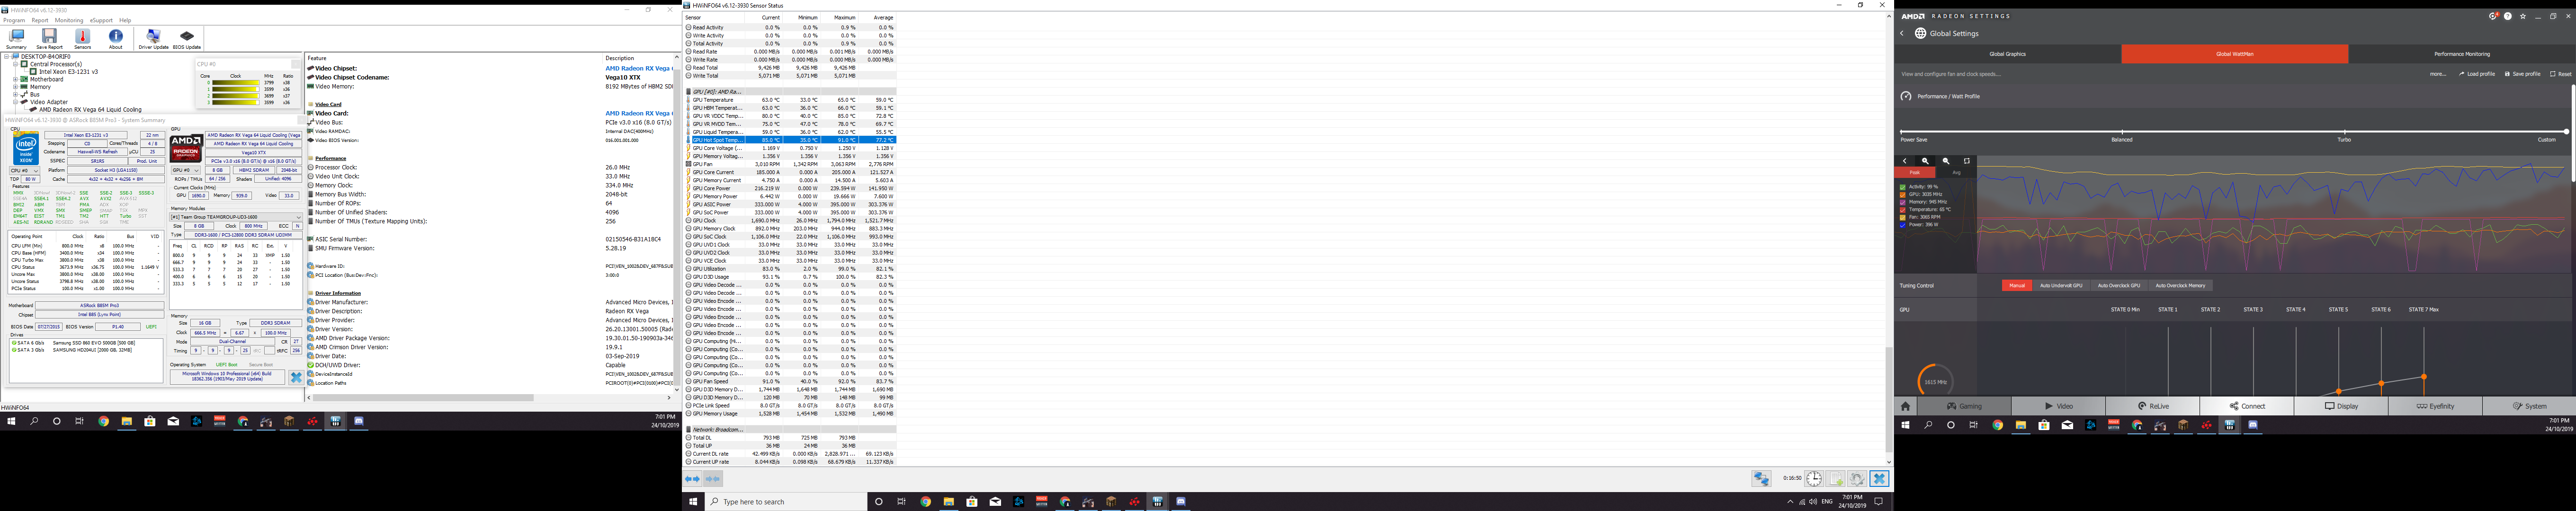Select GPU ASIC Power sensor row
The width and height of the screenshot is (2576, 511).
pyautogui.click(x=790, y=204)
